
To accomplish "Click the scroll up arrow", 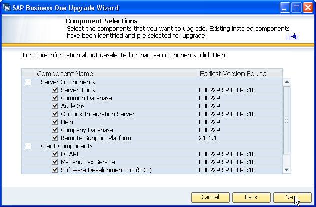I will point(287,82).
